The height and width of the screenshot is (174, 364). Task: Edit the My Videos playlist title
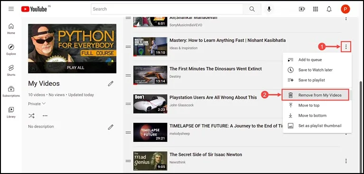(x=111, y=83)
